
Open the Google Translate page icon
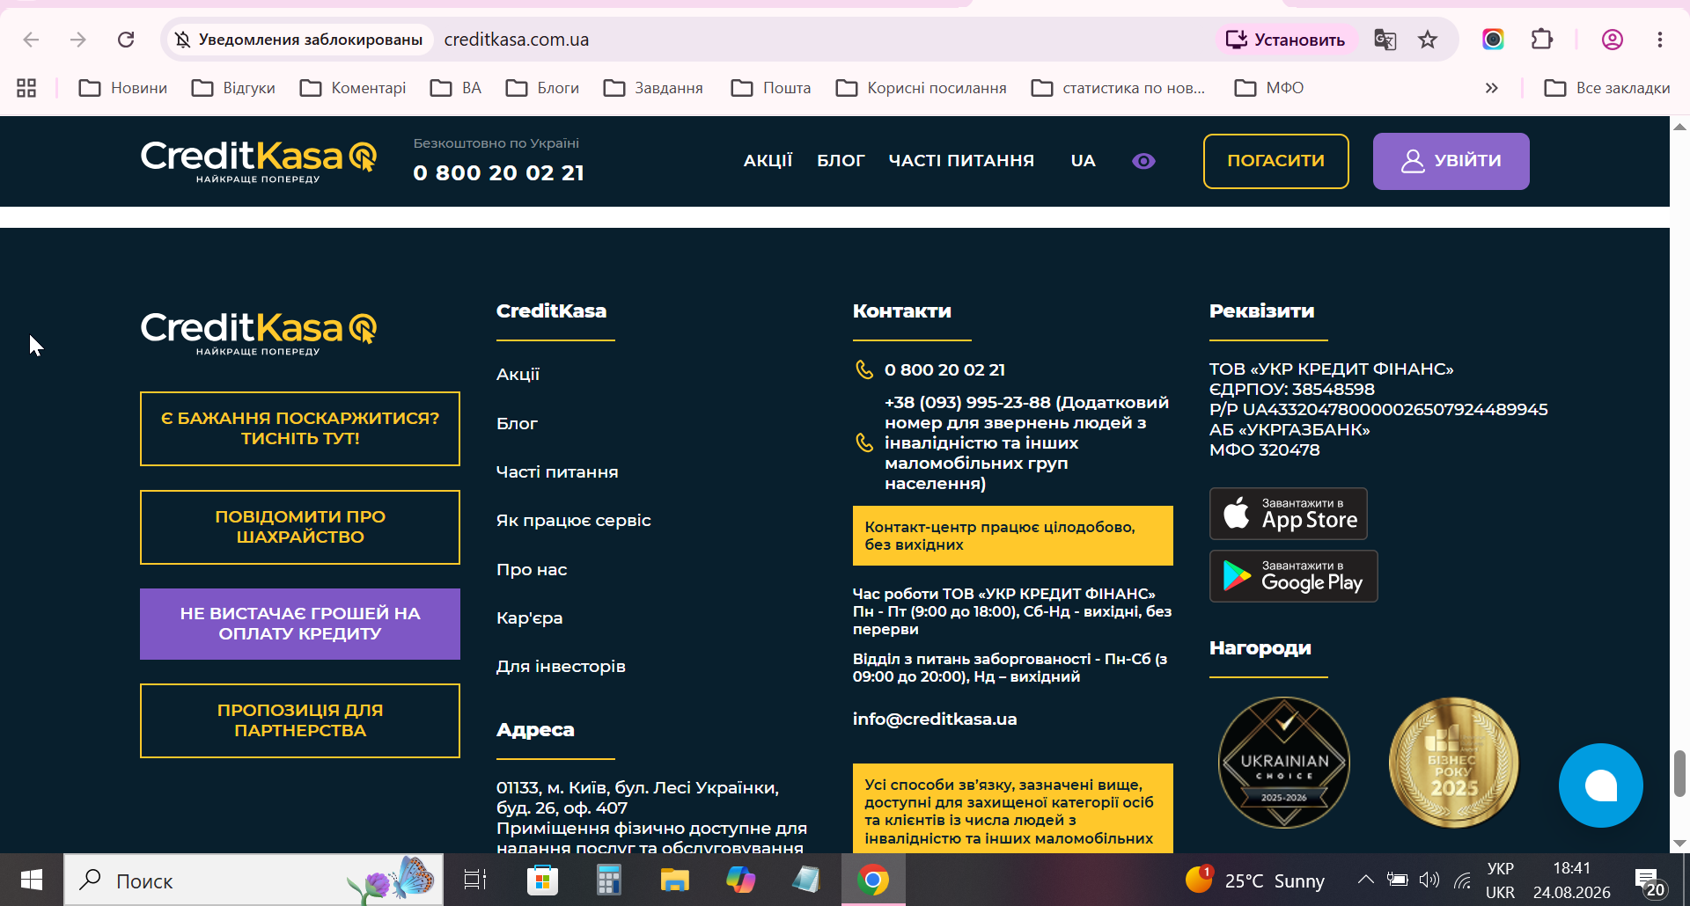click(x=1385, y=40)
